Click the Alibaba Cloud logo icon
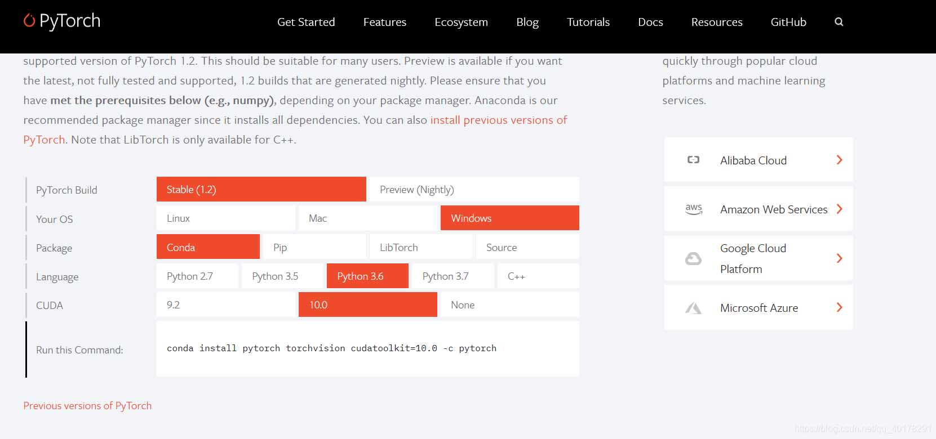Image resolution: width=936 pixels, height=439 pixels. pos(693,160)
